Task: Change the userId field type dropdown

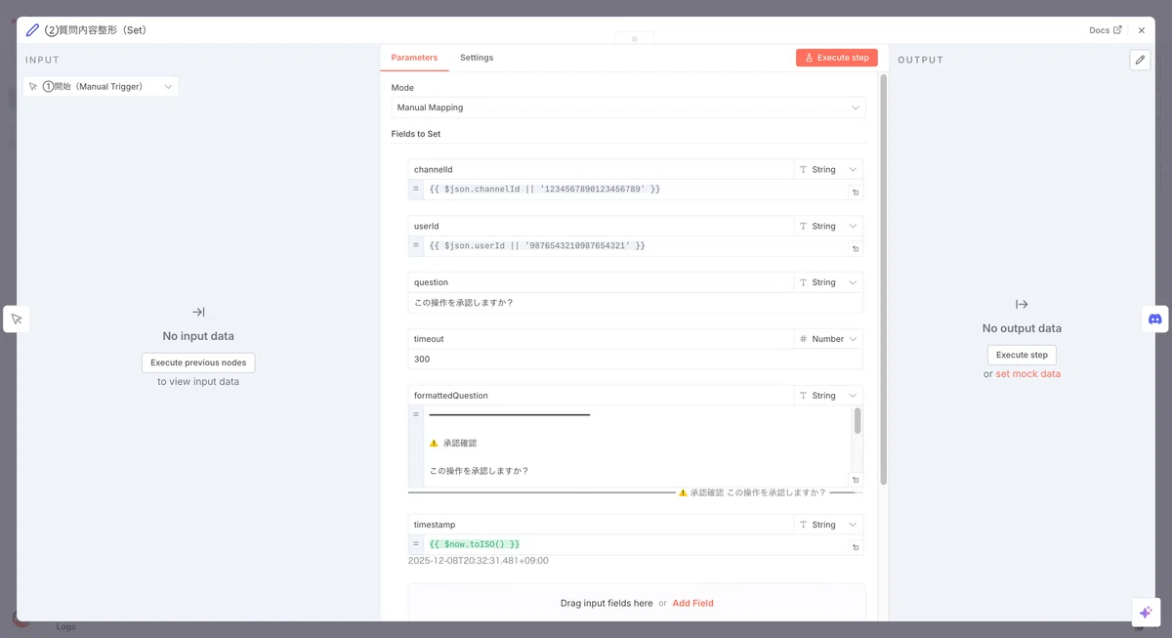Action: click(827, 226)
